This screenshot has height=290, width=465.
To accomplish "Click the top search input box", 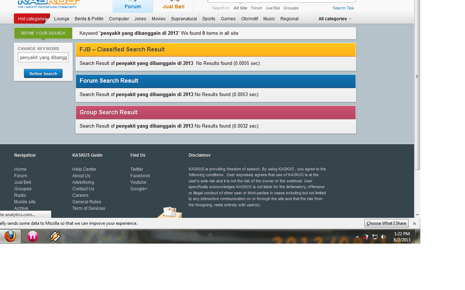I will [282, 1].
